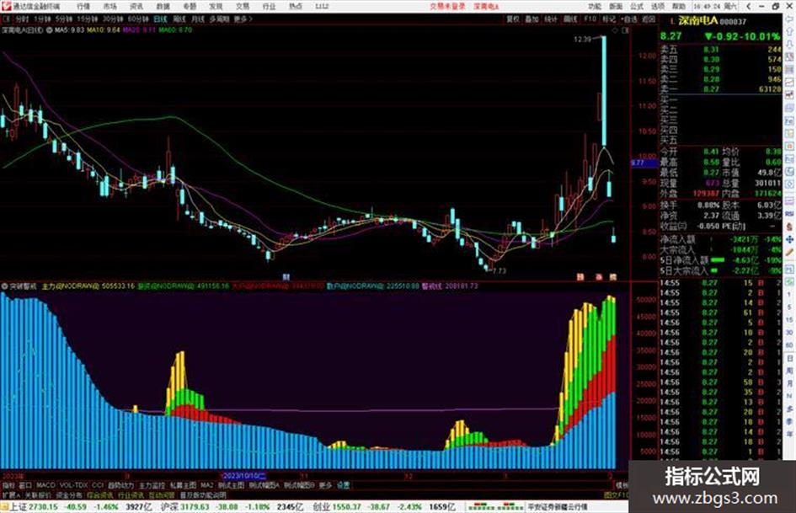796x513 pixels.
Task: Open the 功能 menu
Action: click(x=595, y=6)
